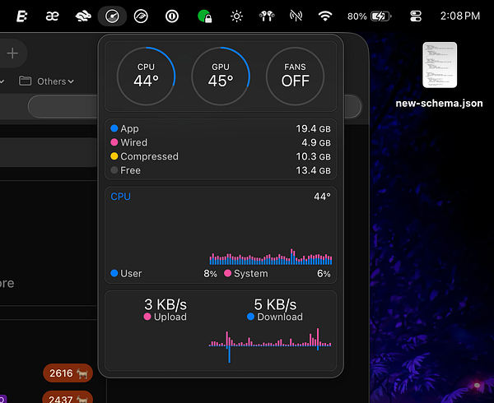The image size is (494, 403).
Task: Click the 2437 score badge
Action: click(x=68, y=397)
